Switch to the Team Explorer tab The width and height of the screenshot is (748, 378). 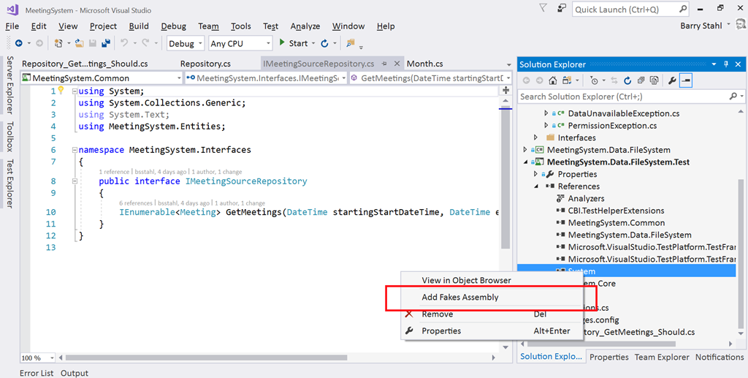662,357
